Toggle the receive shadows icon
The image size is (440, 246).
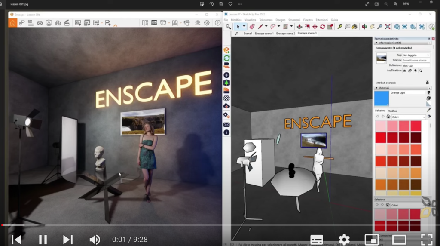point(416,71)
